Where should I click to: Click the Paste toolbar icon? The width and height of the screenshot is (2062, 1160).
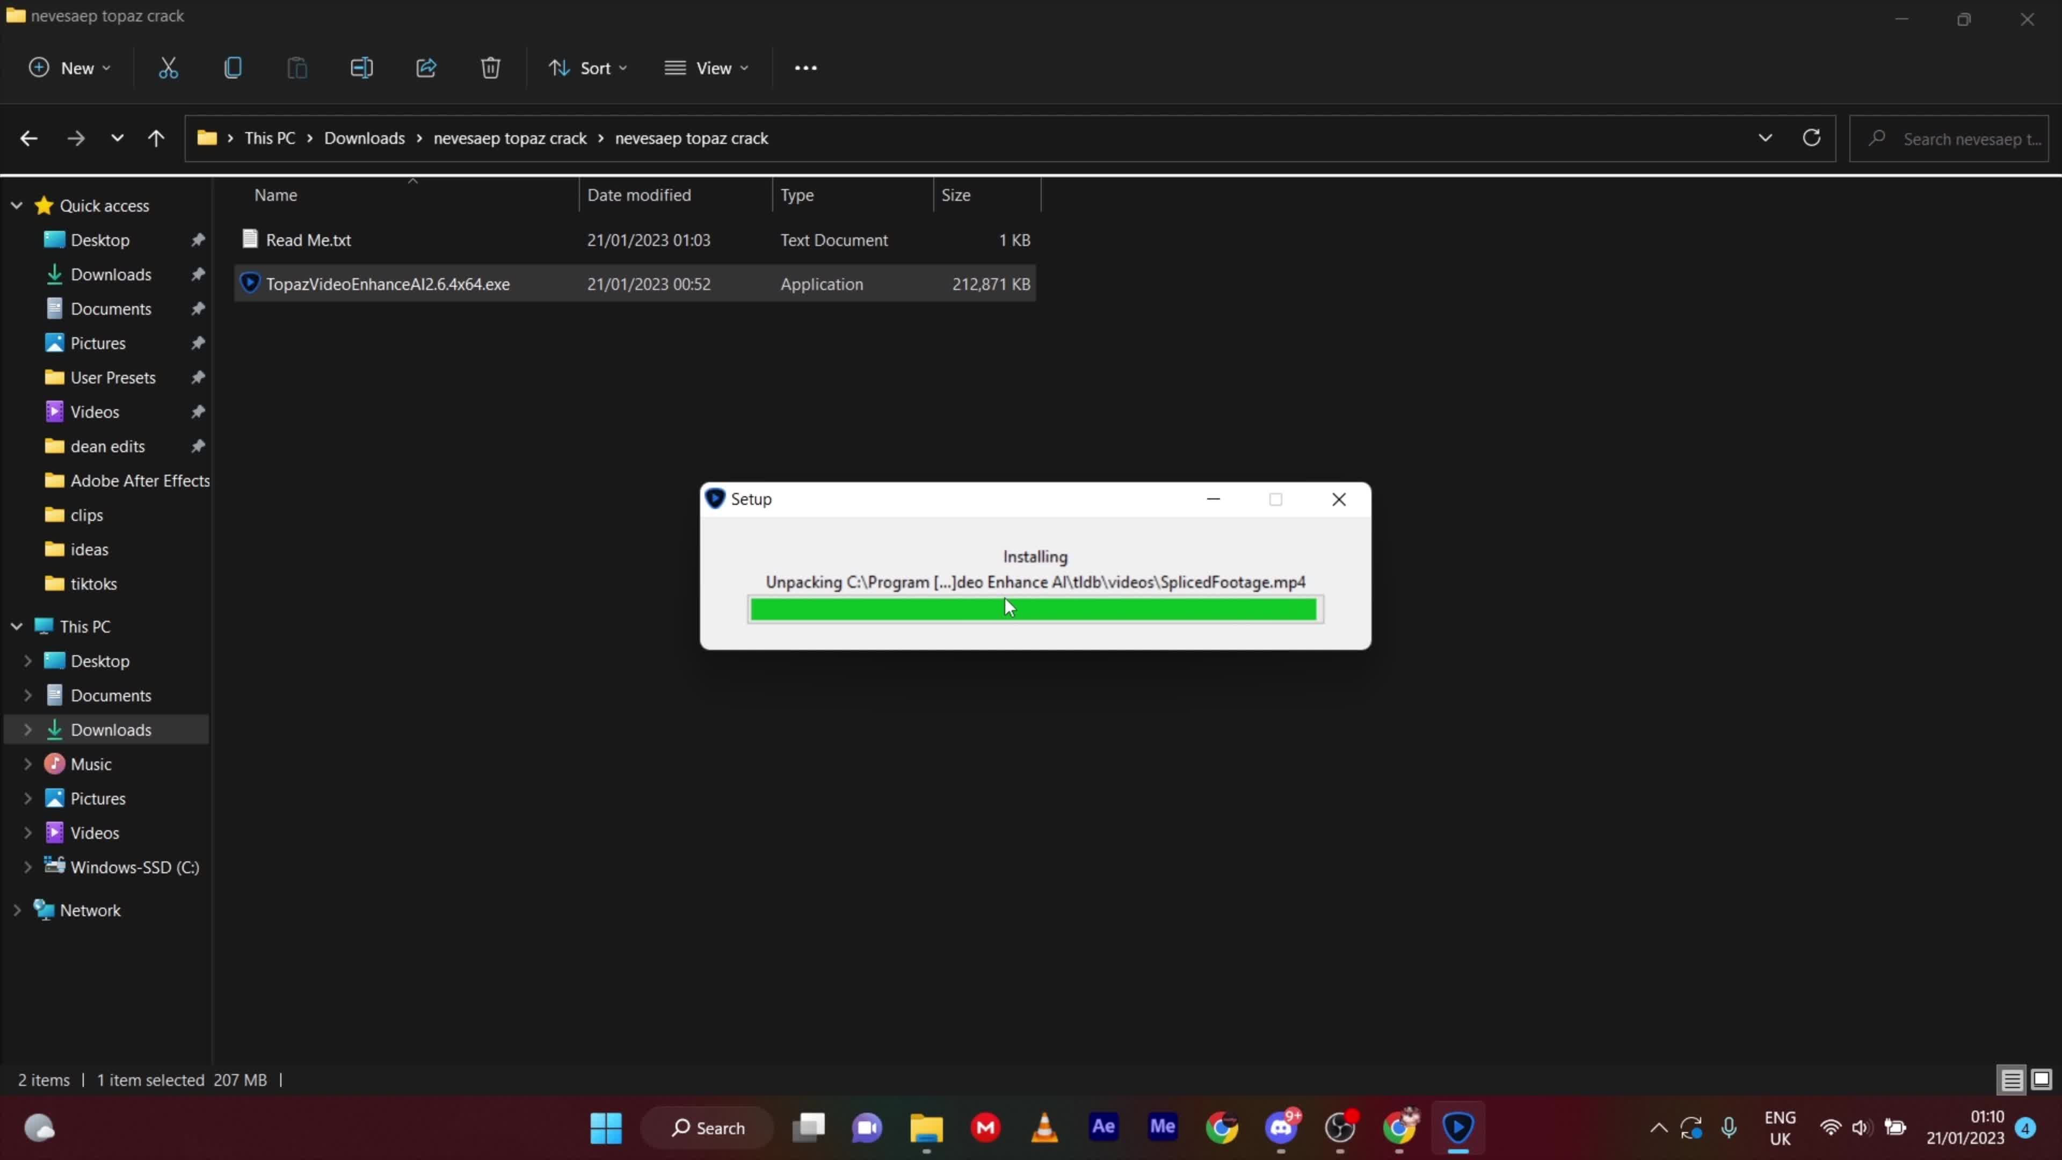tap(296, 67)
